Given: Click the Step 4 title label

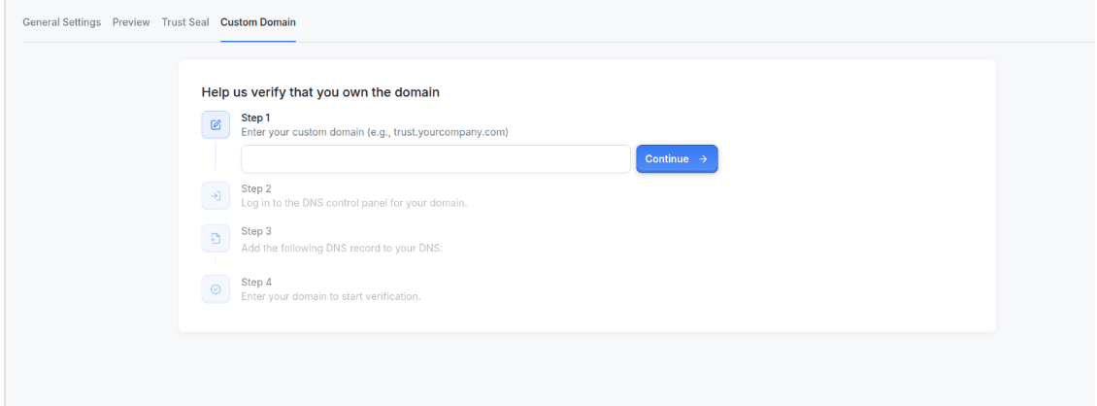Looking at the screenshot, I should tap(256, 282).
